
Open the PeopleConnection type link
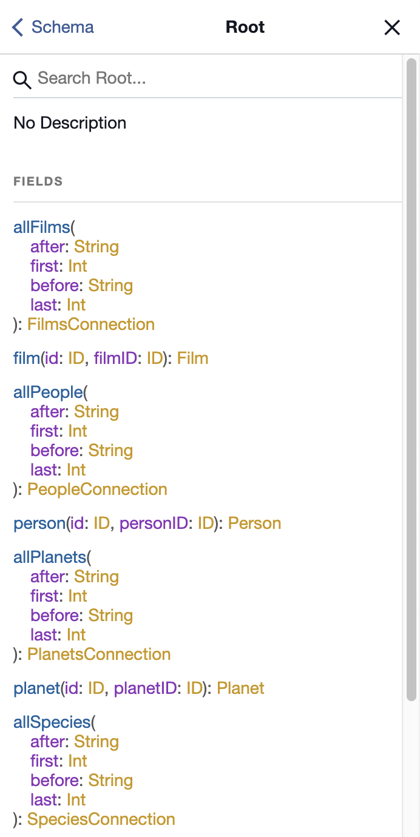(x=97, y=489)
